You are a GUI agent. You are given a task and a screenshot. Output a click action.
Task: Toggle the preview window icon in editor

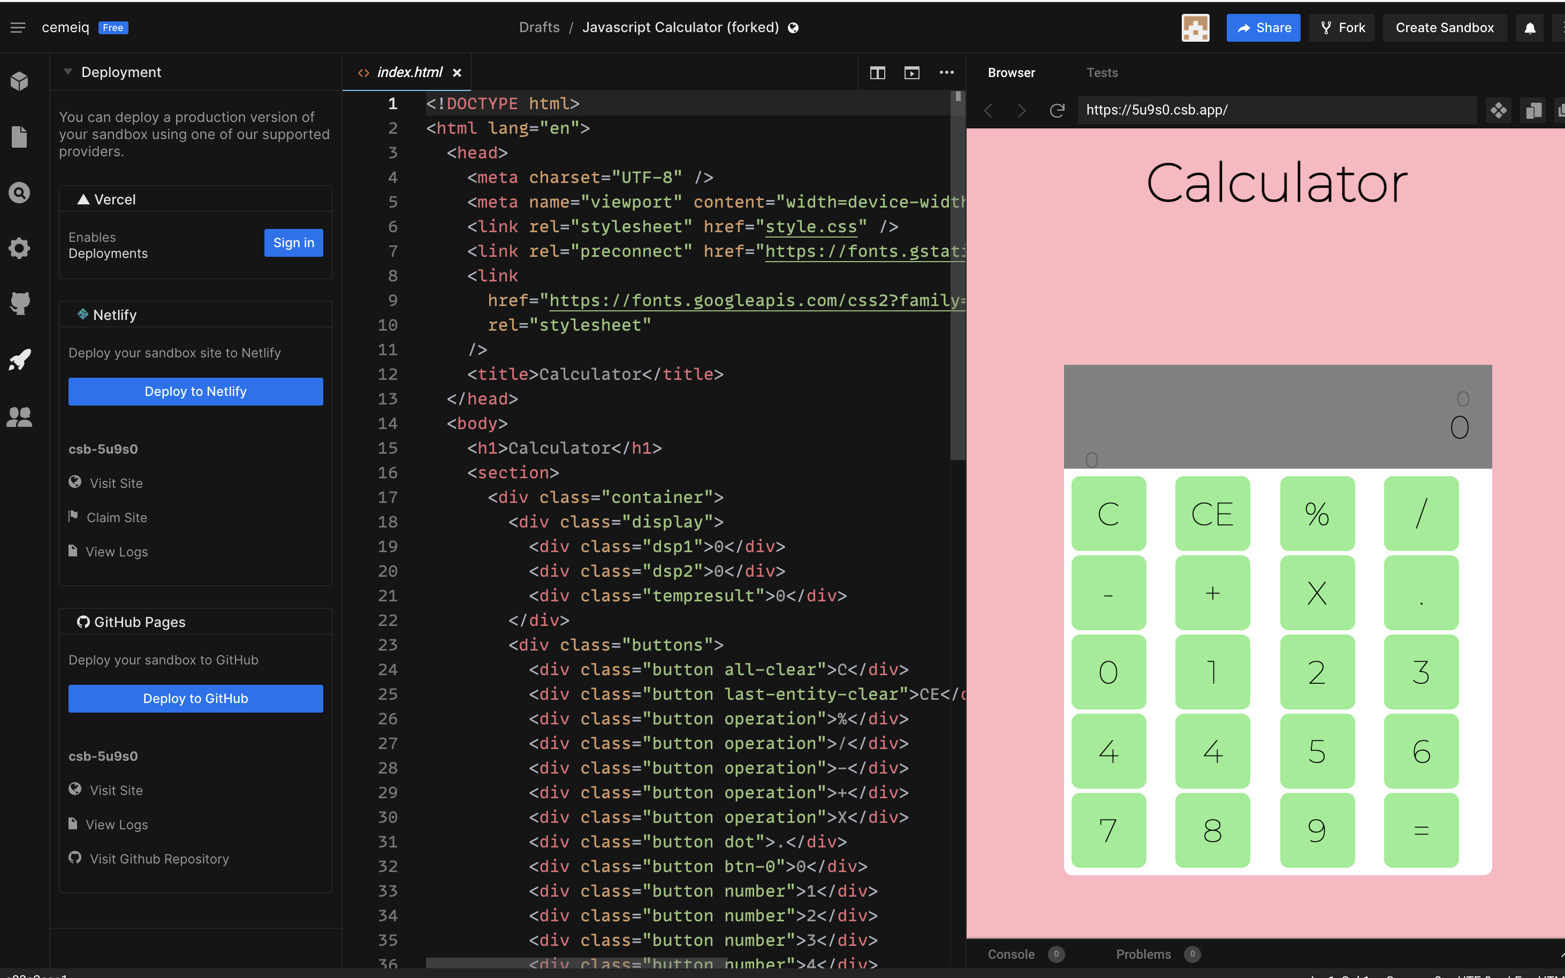(x=911, y=72)
